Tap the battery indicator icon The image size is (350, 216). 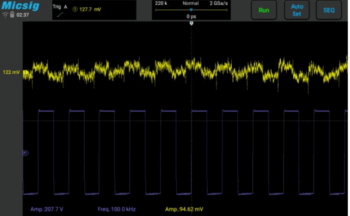pyautogui.click(x=12, y=15)
